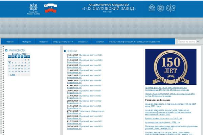This screenshot has height=135, width=203.
Task: Open news Обуховский вестник №11 dated 30.11.2017
Action: click(x=90, y=55)
